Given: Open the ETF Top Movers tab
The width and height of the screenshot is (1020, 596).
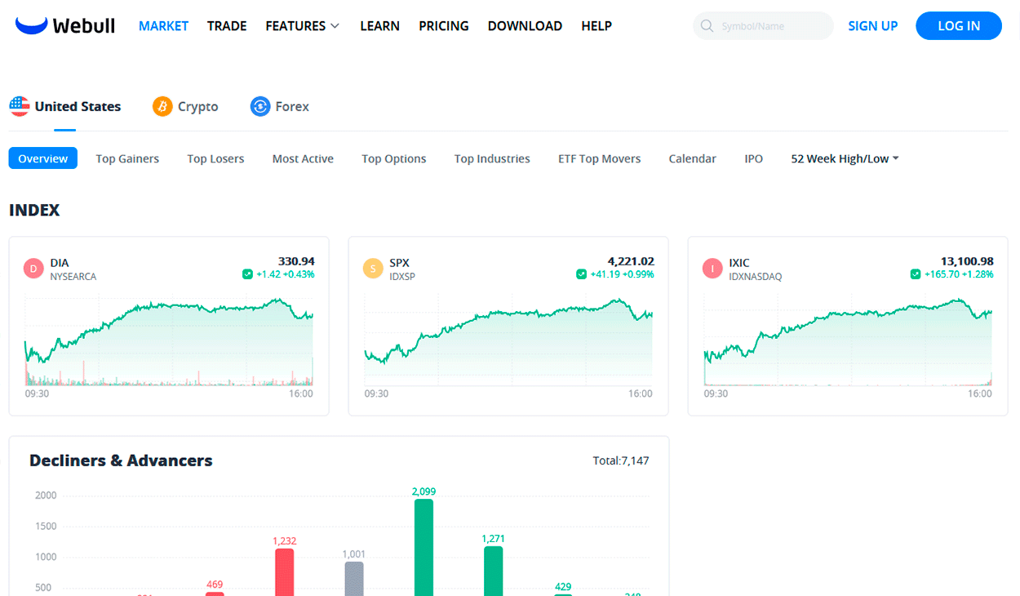Looking at the screenshot, I should pyautogui.click(x=599, y=158).
